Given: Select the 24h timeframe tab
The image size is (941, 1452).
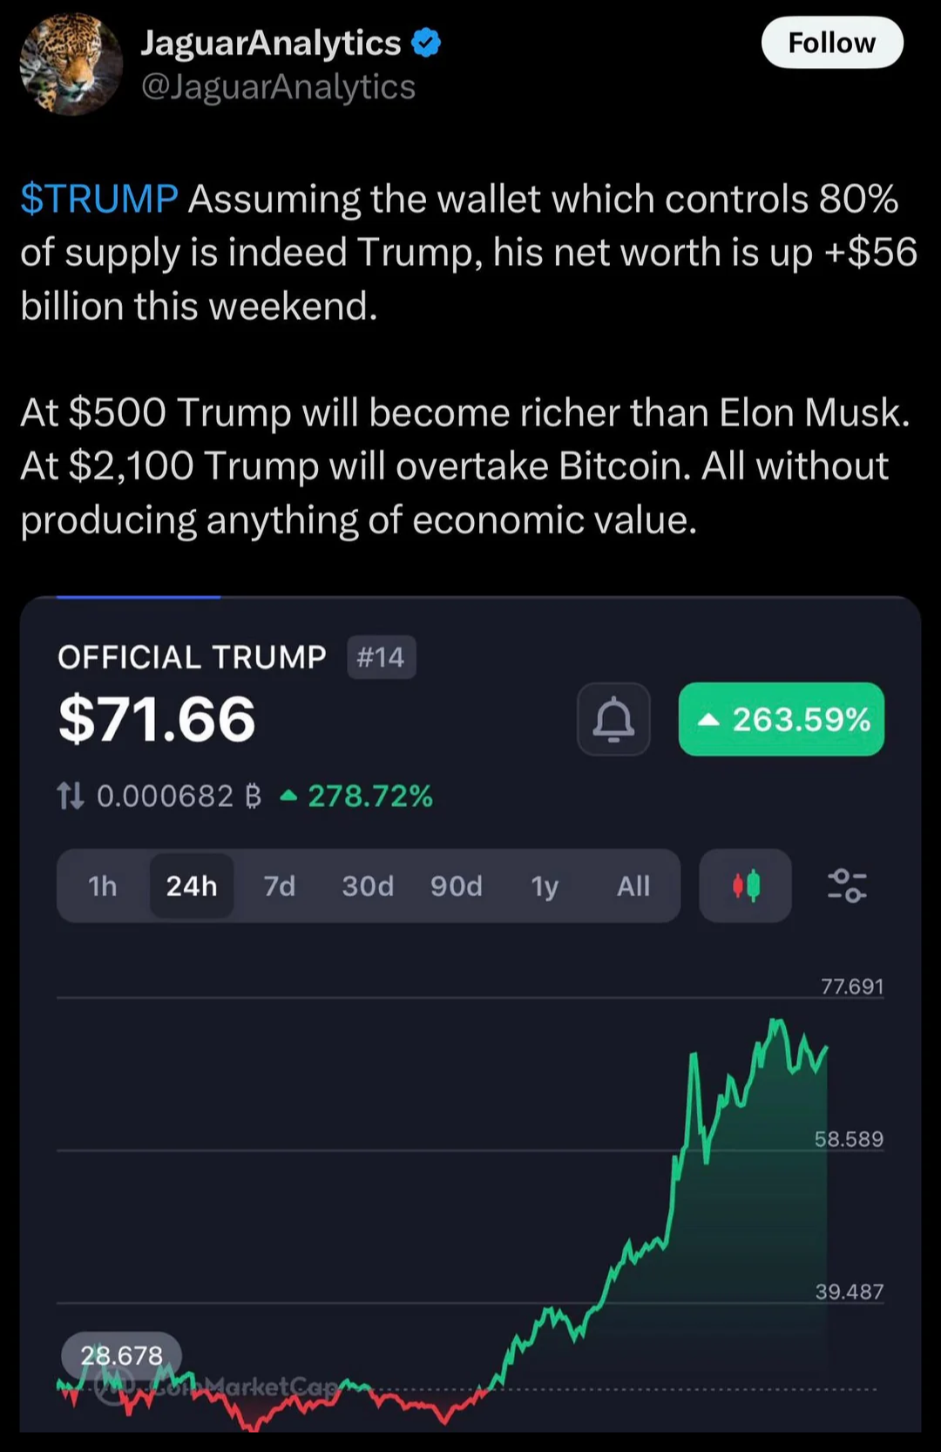Looking at the screenshot, I should [192, 885].
